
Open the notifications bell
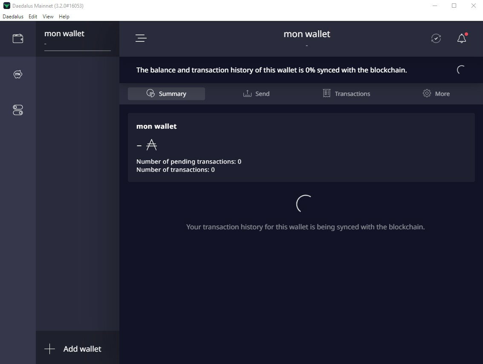click(462, 38)
